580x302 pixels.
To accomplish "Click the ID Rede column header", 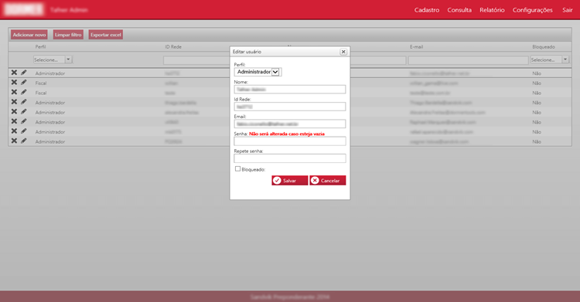I will (173, 47).
